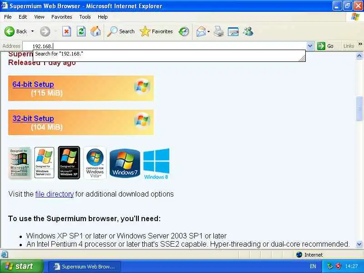Click the Internet zone globe icon
Viewport: 364px width, 273px height.
(299, 255)
